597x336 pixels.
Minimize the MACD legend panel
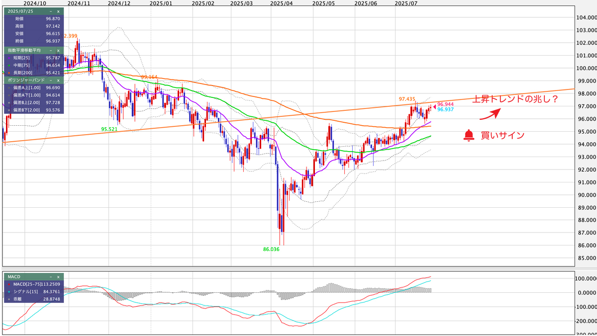(50, 276)
